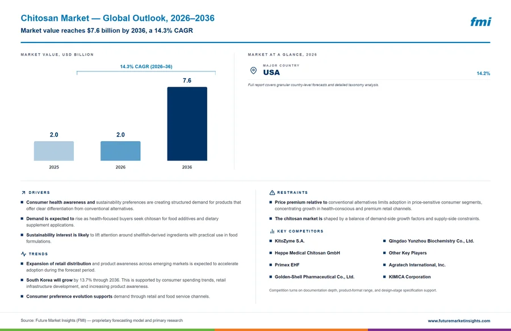Click the '7.6' bar value
Image resolution: width=511 pixels, height=331 pixels.
click(x=187, y=80)
